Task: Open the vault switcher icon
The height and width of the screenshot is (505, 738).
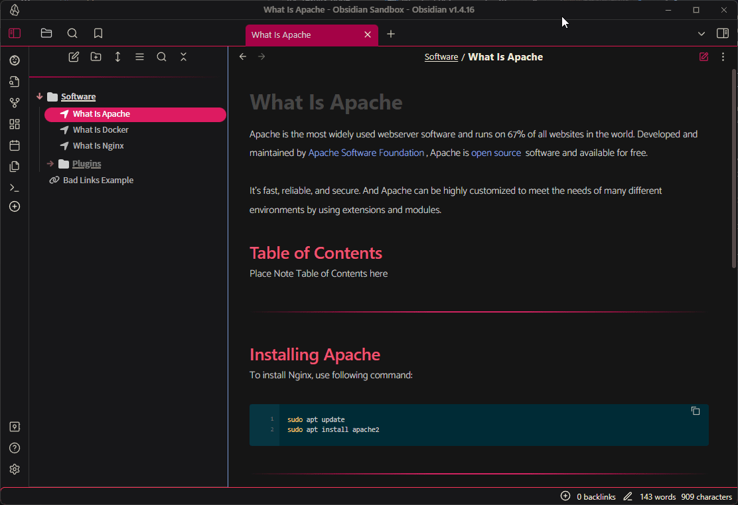Action: [x=15, y=427]
